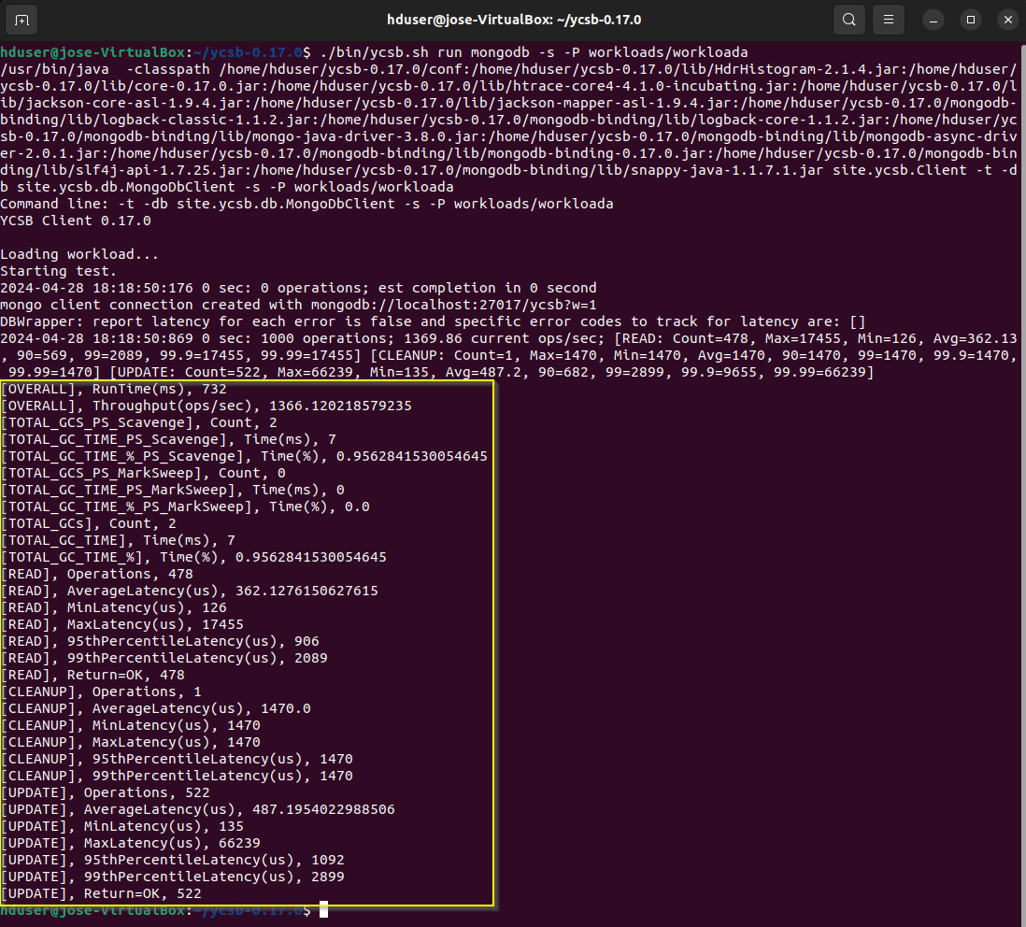Close the terminal window
Screen dimensions: 1026x927
pos(1008,20)
